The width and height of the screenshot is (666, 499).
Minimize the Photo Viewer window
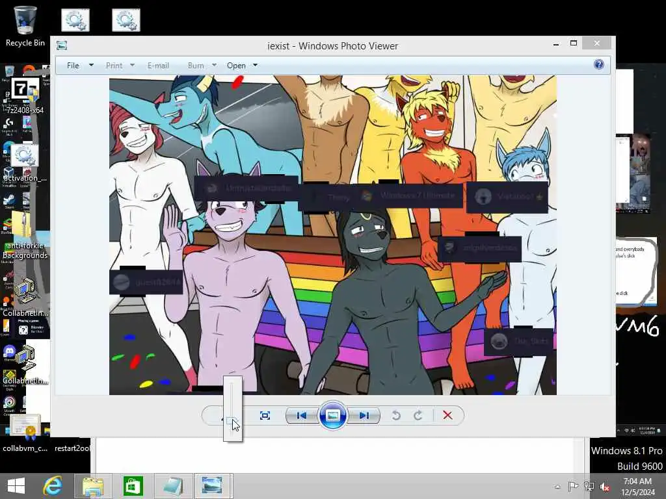tap(556, 44)
